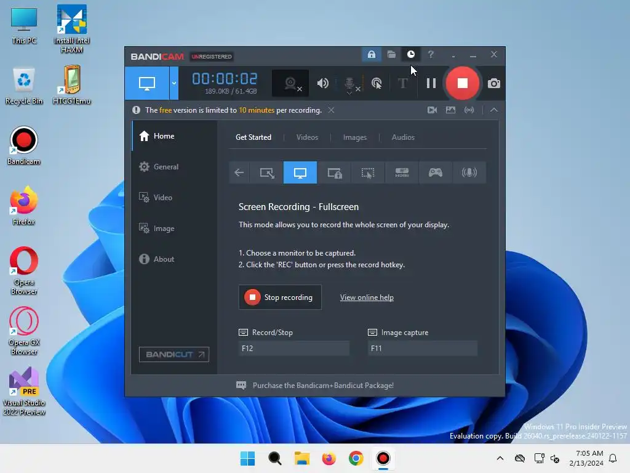
Task: Click the recording timer 00:00:02
Action: coord(225,79)
